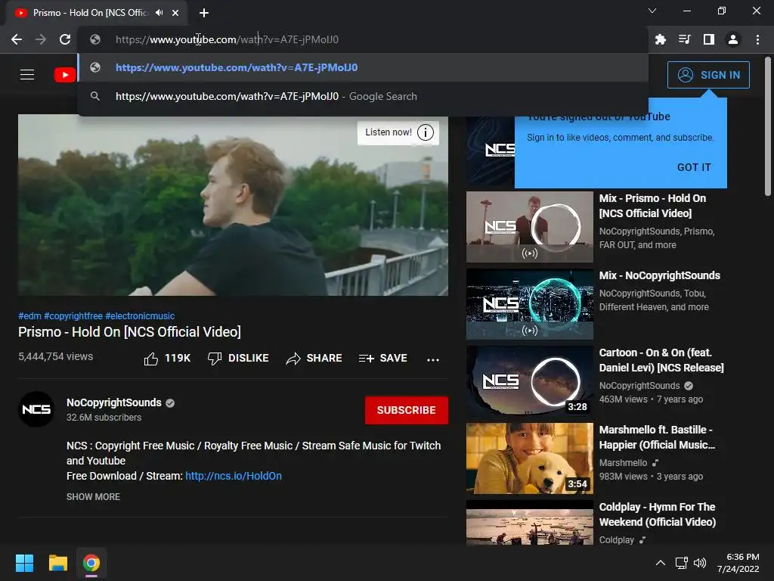
Task: Click the grayed forward navigation arrow
Action: 41,39
